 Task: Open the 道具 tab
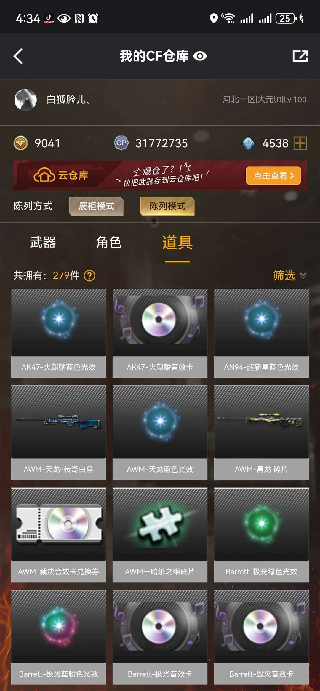(177, 242)
